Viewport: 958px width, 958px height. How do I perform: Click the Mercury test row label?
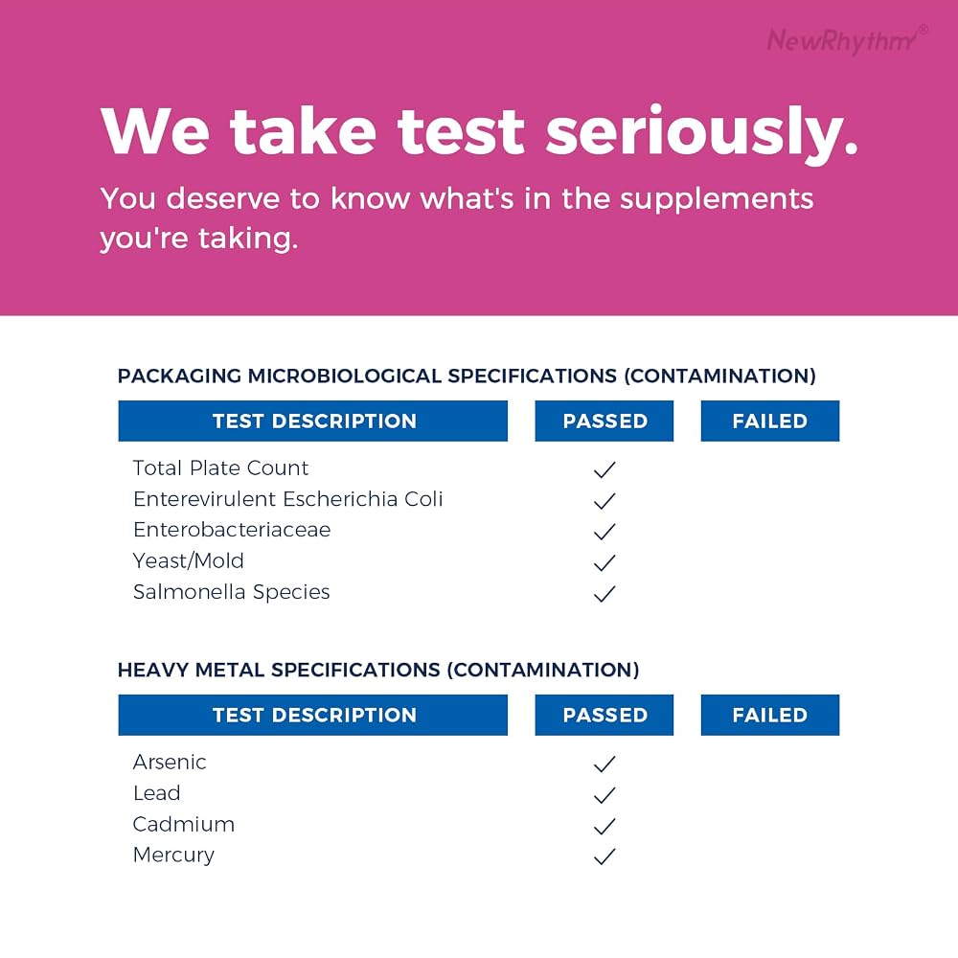[x=173, y=855]
